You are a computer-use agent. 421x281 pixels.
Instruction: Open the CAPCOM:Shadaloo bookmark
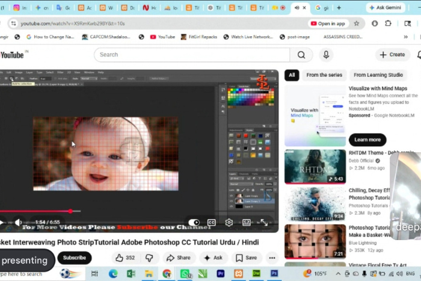(106, 37)
